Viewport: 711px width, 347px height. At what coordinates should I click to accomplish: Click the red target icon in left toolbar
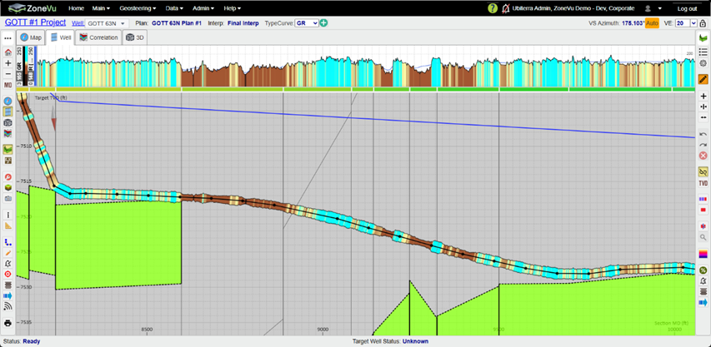[x=8, y=274]
